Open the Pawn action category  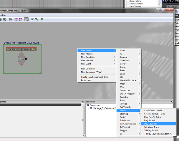[x=129, y=100]
